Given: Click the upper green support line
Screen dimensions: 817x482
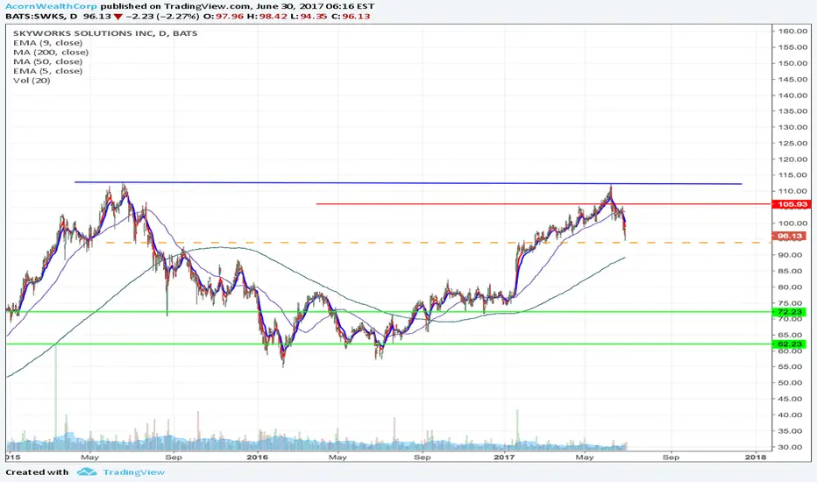Looking at the screenshot, I should click(x=388, y=312).
